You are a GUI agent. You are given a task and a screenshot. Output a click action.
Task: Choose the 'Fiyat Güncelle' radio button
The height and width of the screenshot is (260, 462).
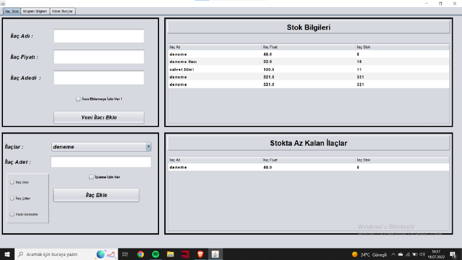(12, 215)
